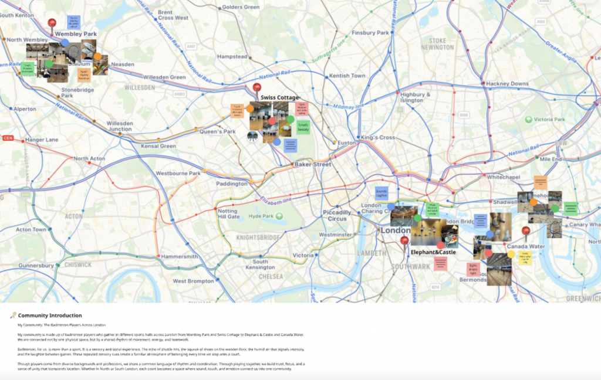Click the orange dot on Swiss Cottage photo
601x380 pixels.
[250, 108]
